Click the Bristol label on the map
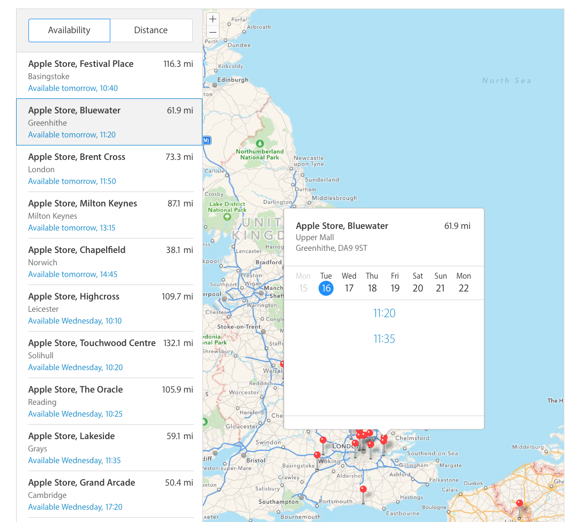 tap(256, 460)
